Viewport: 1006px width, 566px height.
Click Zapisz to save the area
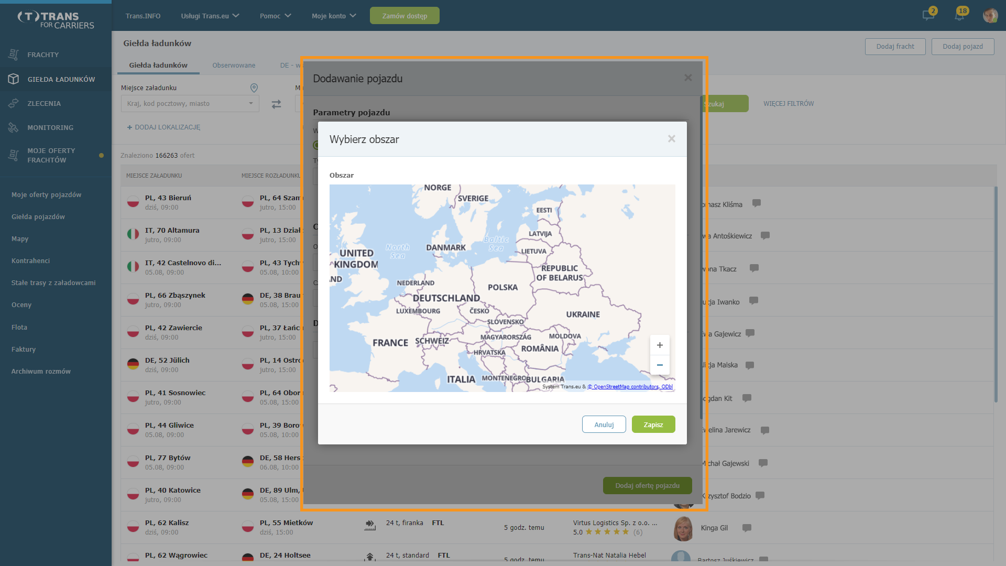[x=653, y=424]
